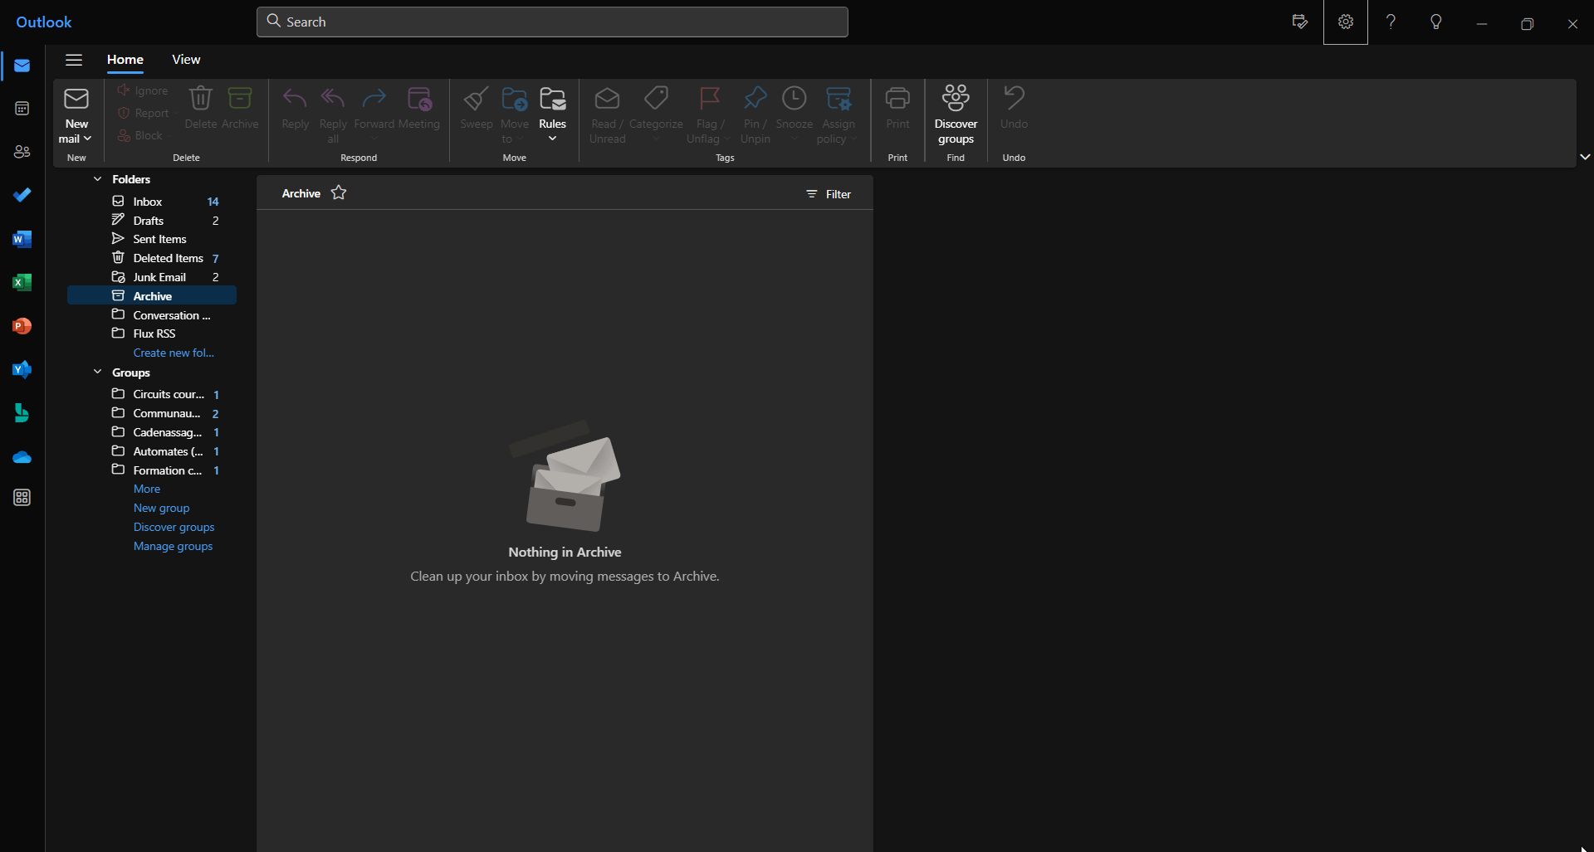Launch Excel from the app sidebar
The width and height of the screenshot is (1594, 852).
point(22,283)
